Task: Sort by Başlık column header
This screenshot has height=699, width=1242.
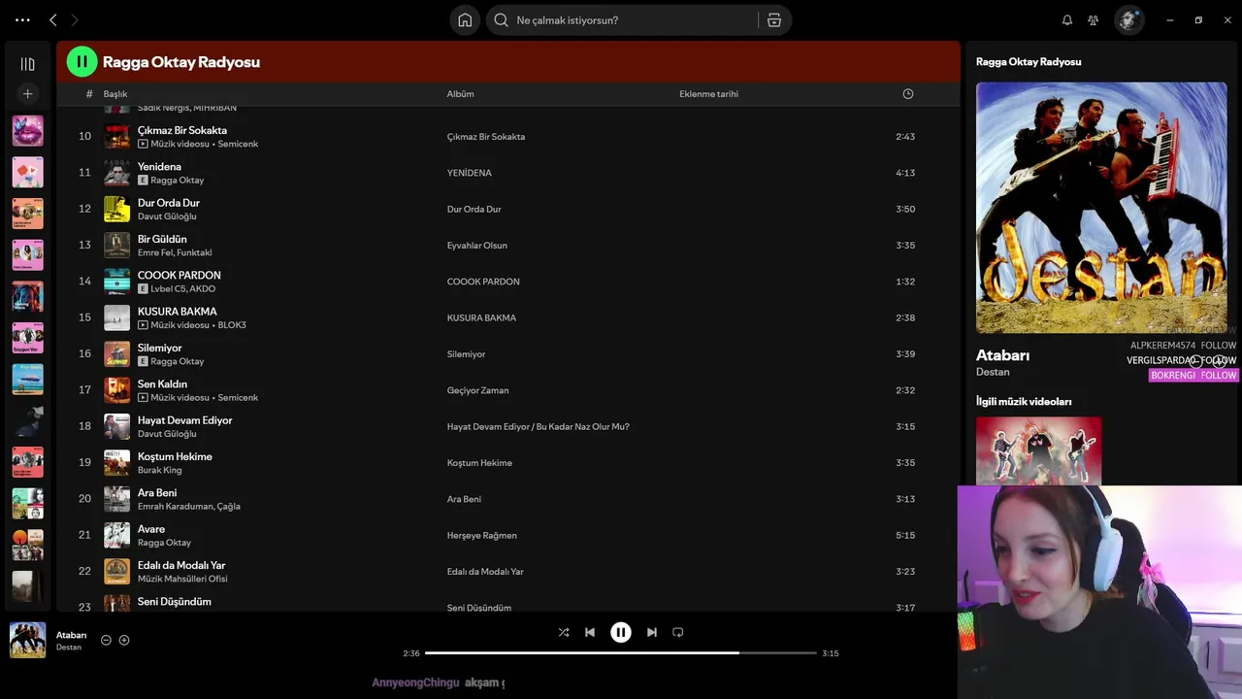Action: [115, 94]
